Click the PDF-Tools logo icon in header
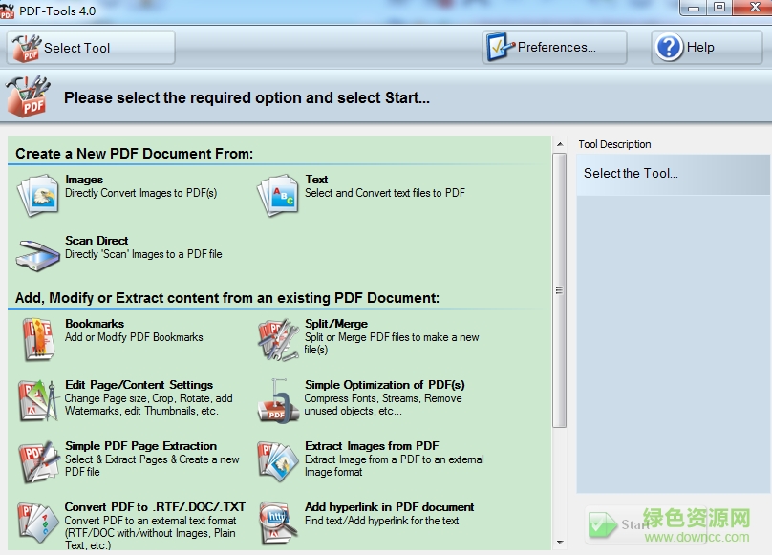 (28, 96)
